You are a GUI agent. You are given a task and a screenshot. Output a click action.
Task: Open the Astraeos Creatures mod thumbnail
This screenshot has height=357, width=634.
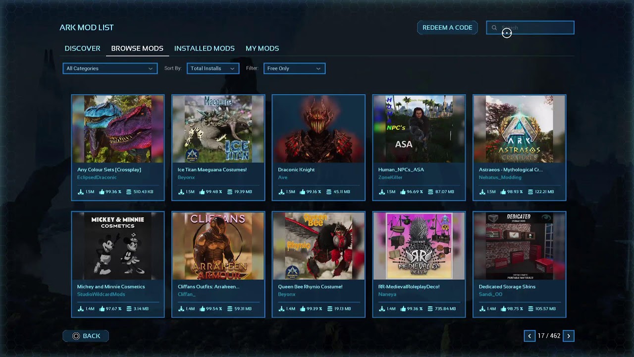(x=520, y=129)
